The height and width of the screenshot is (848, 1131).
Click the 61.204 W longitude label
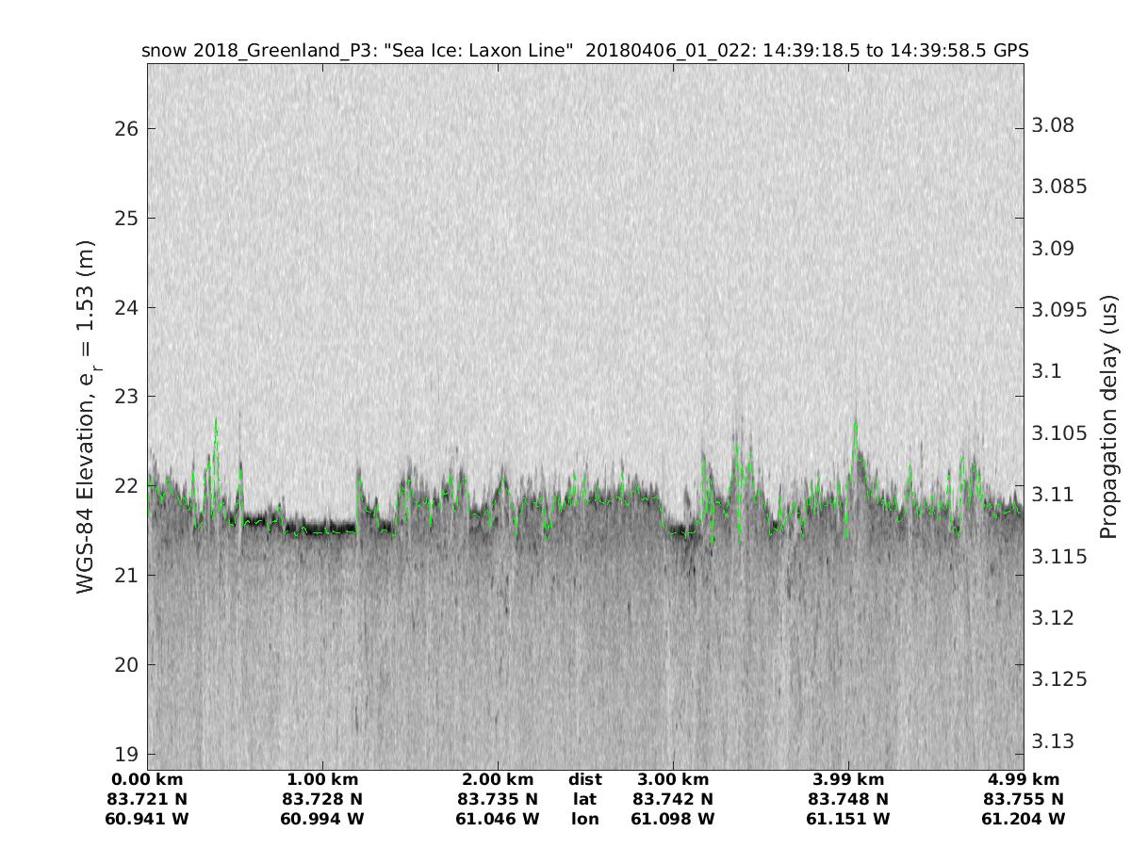coord(1024,819)
